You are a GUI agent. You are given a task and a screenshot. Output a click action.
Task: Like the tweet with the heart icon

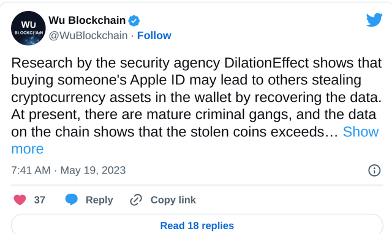click(20, 200)
